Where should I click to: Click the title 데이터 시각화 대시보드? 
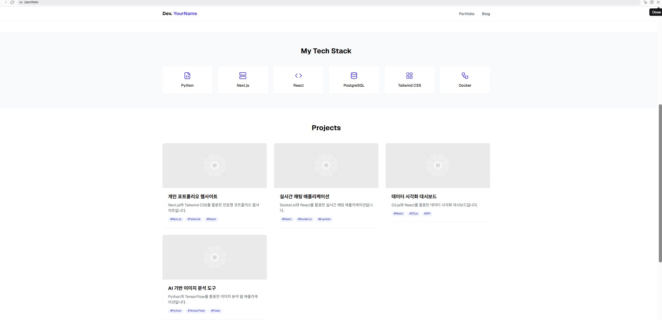[414, 196]
